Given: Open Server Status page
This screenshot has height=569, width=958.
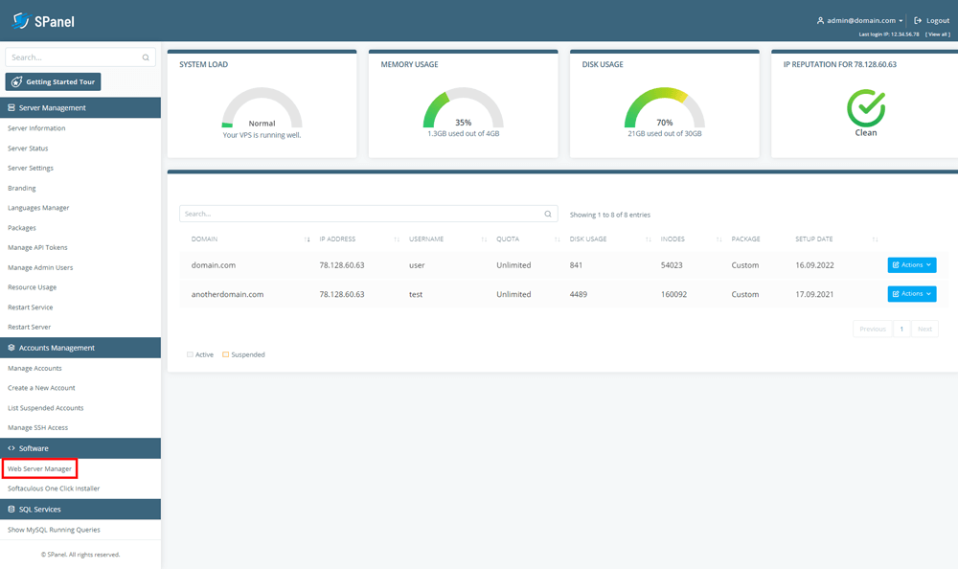Looking at the screenshot, I should pyautogui.click(x=28, y=148).
